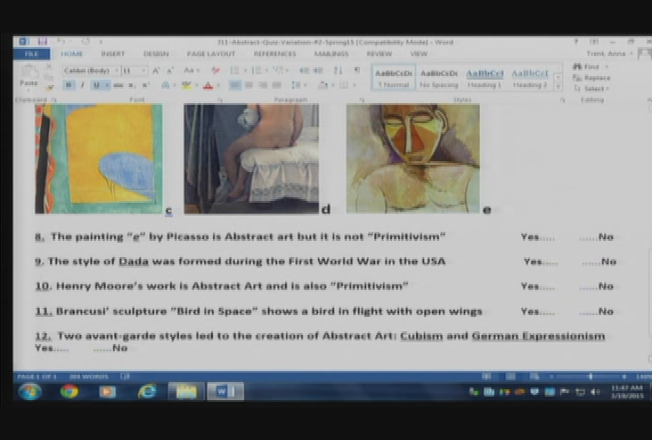The width and height of the screenshot is (652, 440).
Task: Switch to the PAGE LAYOUT ribbon tab
Action: tap(211, 54)
